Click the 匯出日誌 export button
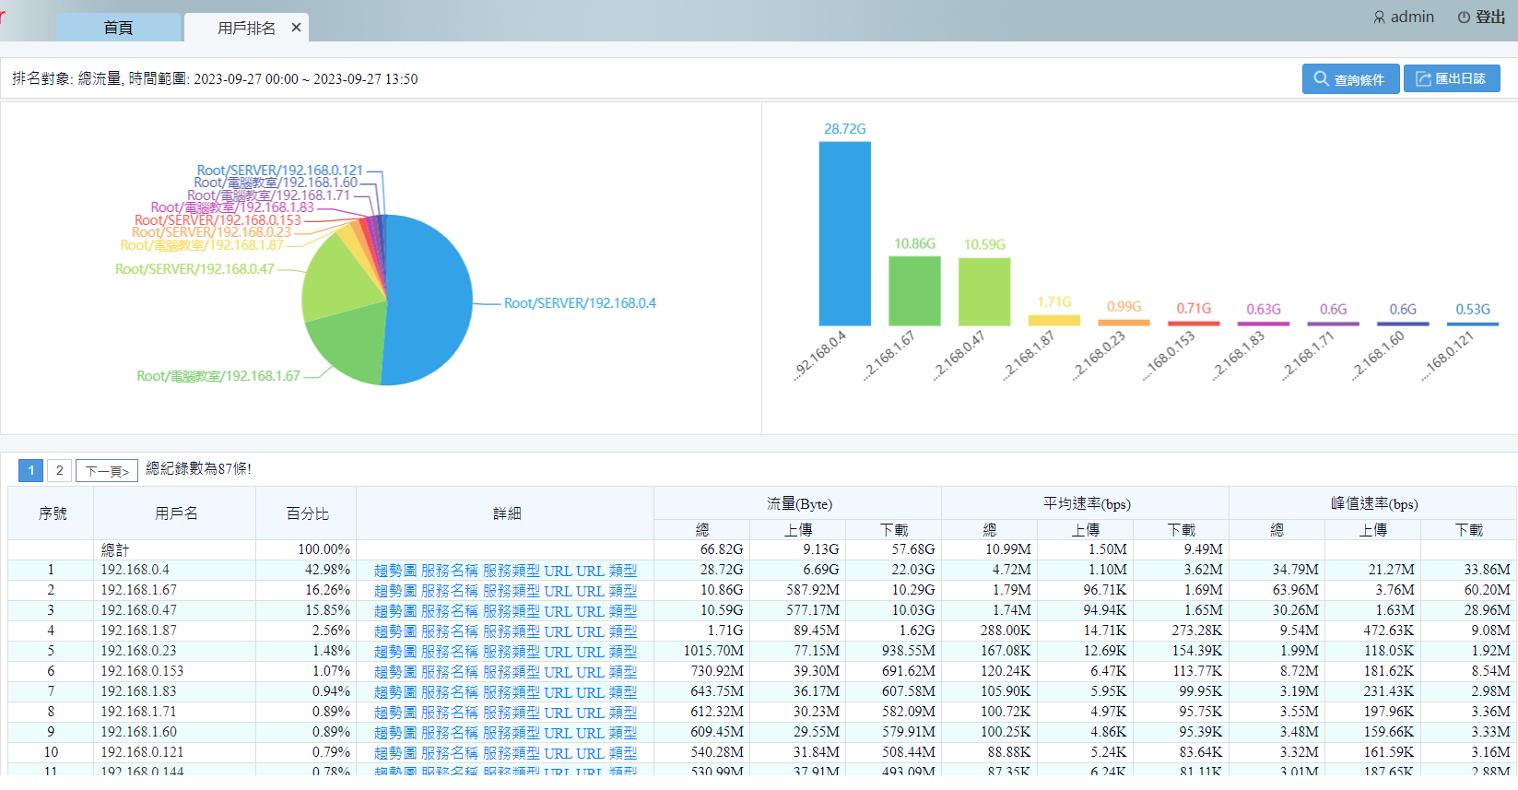Viewport: 1518px width, 790px height. [1452, 79]
